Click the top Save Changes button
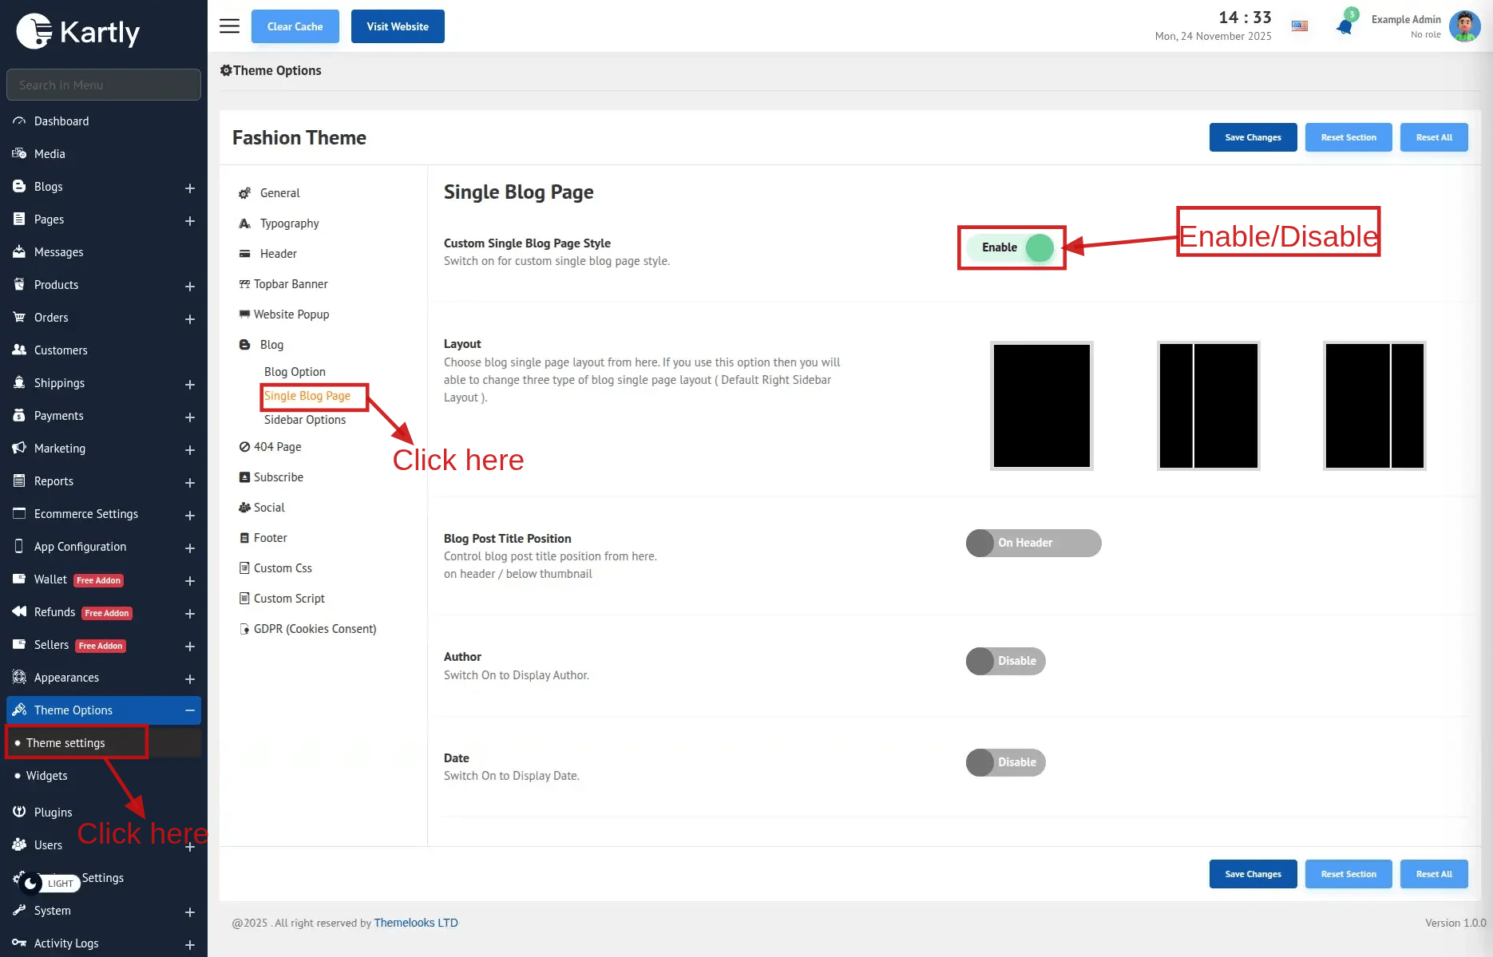 (1253, 137)
